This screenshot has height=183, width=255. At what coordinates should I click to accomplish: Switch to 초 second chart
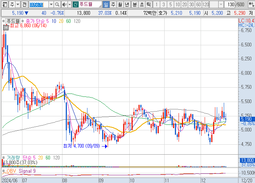point(142,4)
